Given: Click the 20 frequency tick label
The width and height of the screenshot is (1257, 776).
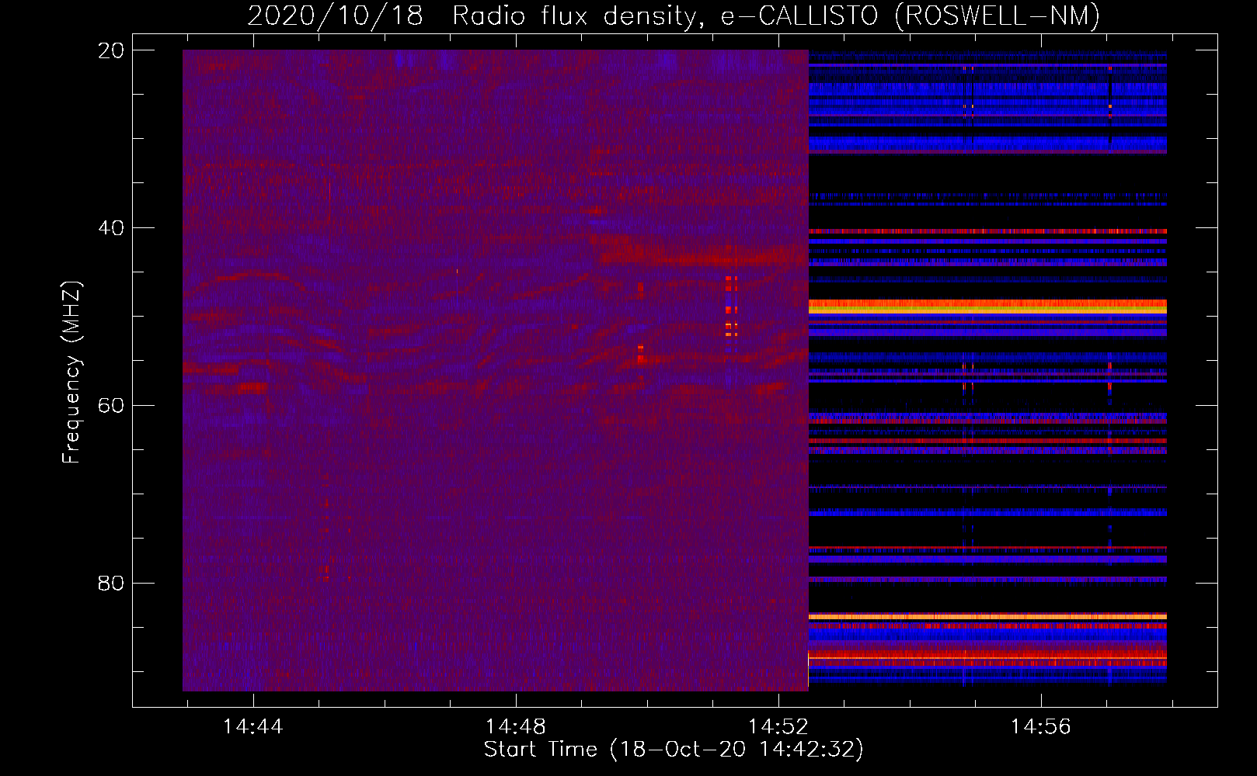Looking at the screenshot, I should tap(111, 50).
